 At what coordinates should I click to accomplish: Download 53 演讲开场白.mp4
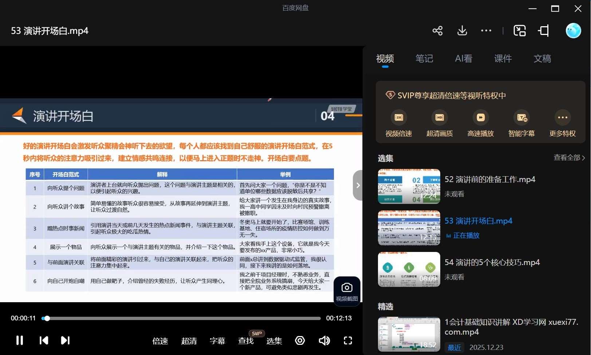pyautogui.click(x=462, y=31)
